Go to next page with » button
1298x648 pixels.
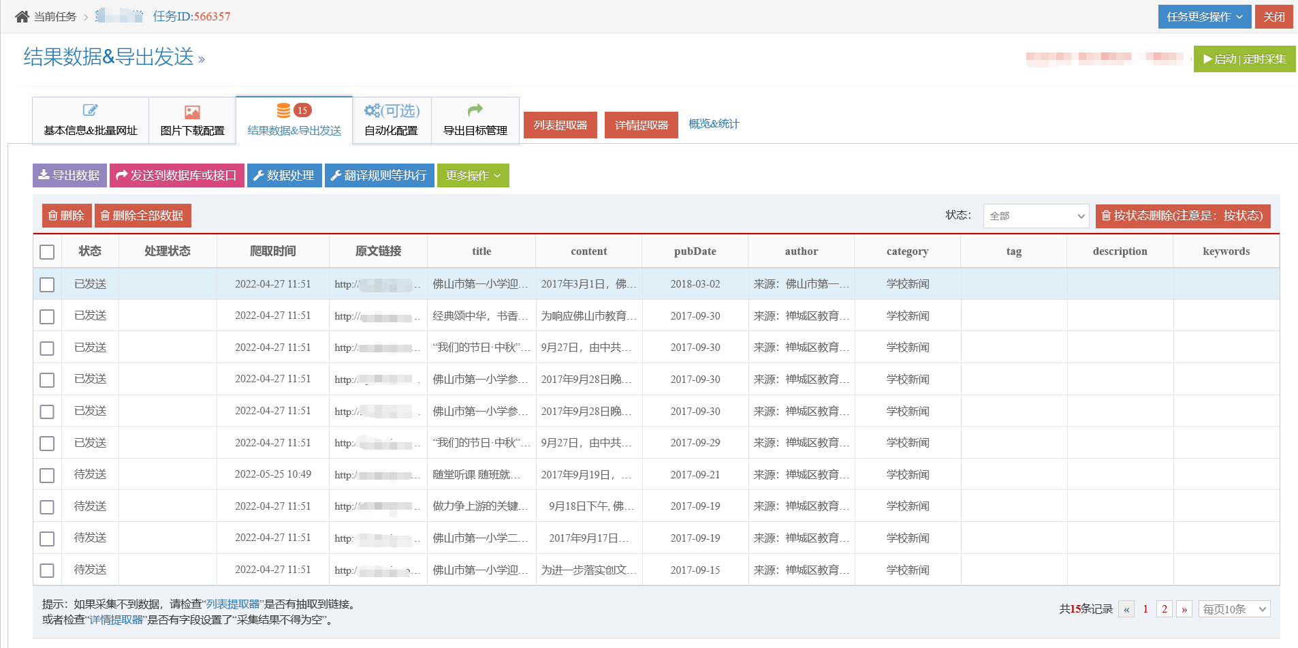tap(1184, 609)
